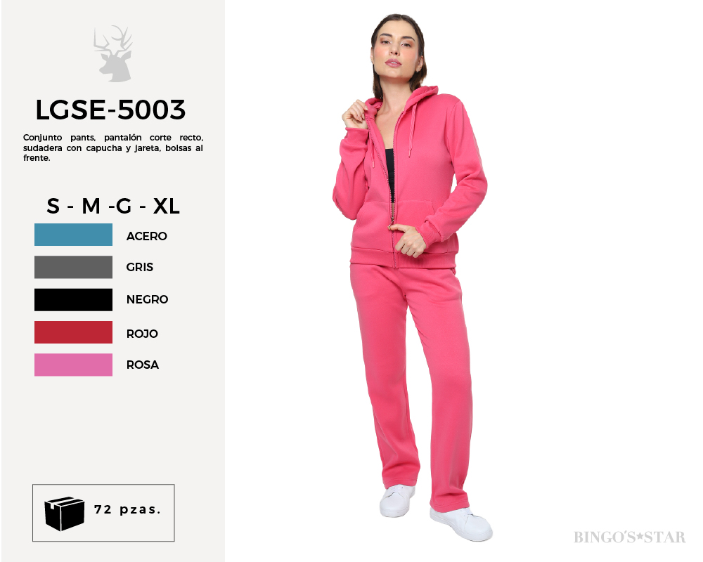Click the NEGRO color label
The height and width of the screenshot is (562, 703).
147,299
